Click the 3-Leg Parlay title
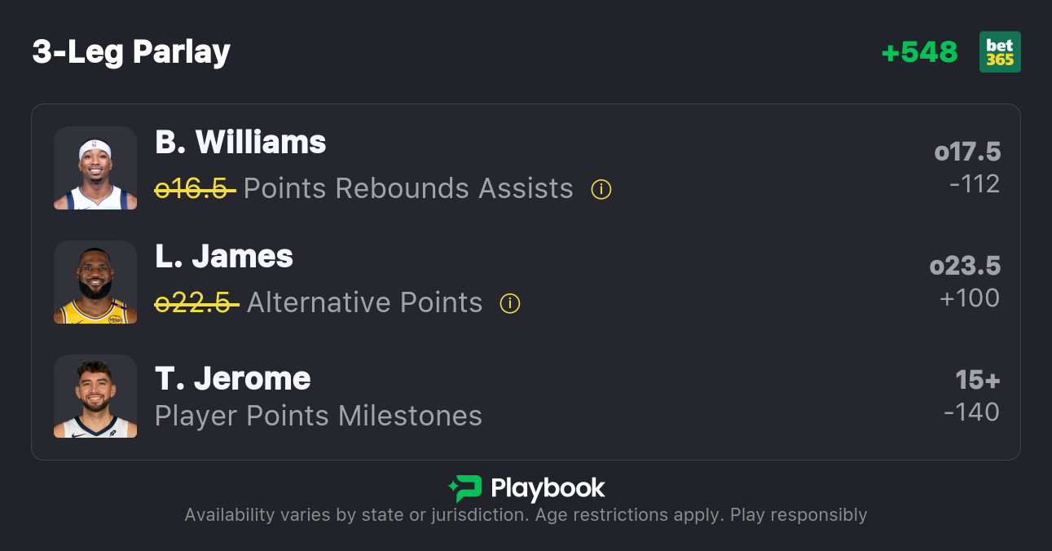The image size is (1052, 551). (x=131, y=52)
